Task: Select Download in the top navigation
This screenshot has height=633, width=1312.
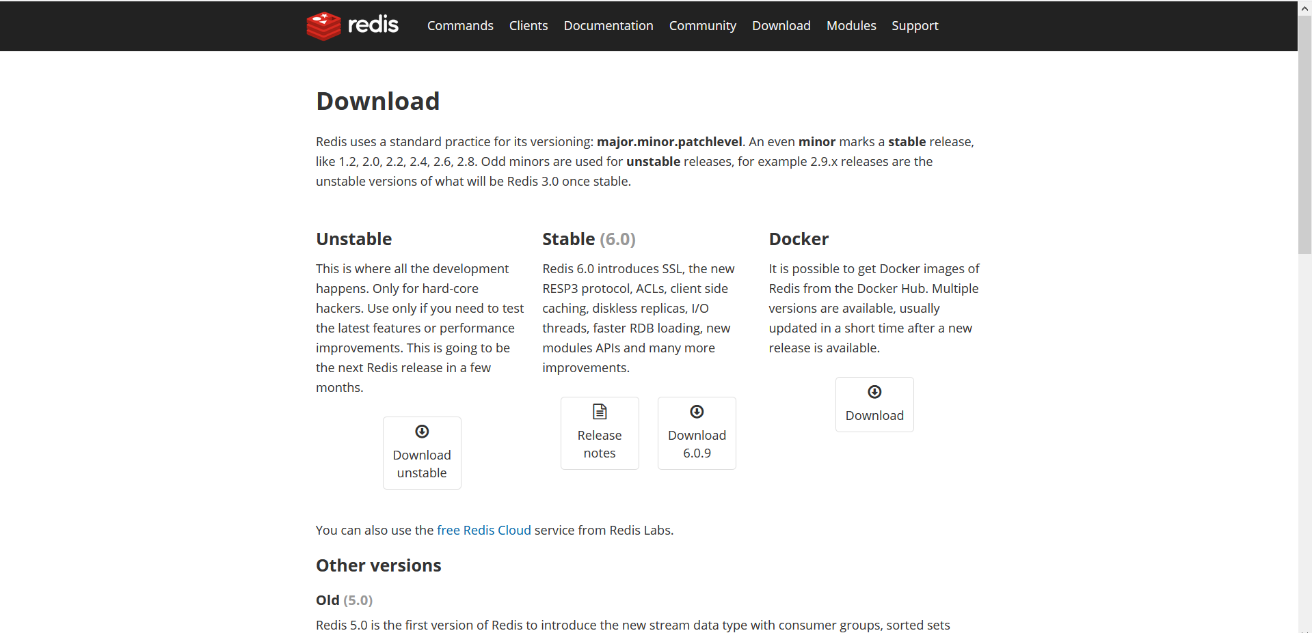Action: (781, 26)
